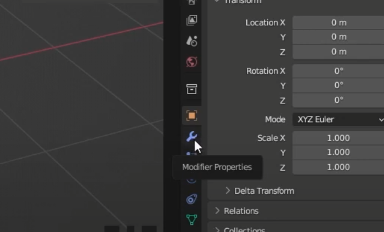Open Object Constraints properties tab
The image size is (384, 232).
coord(192,199)
